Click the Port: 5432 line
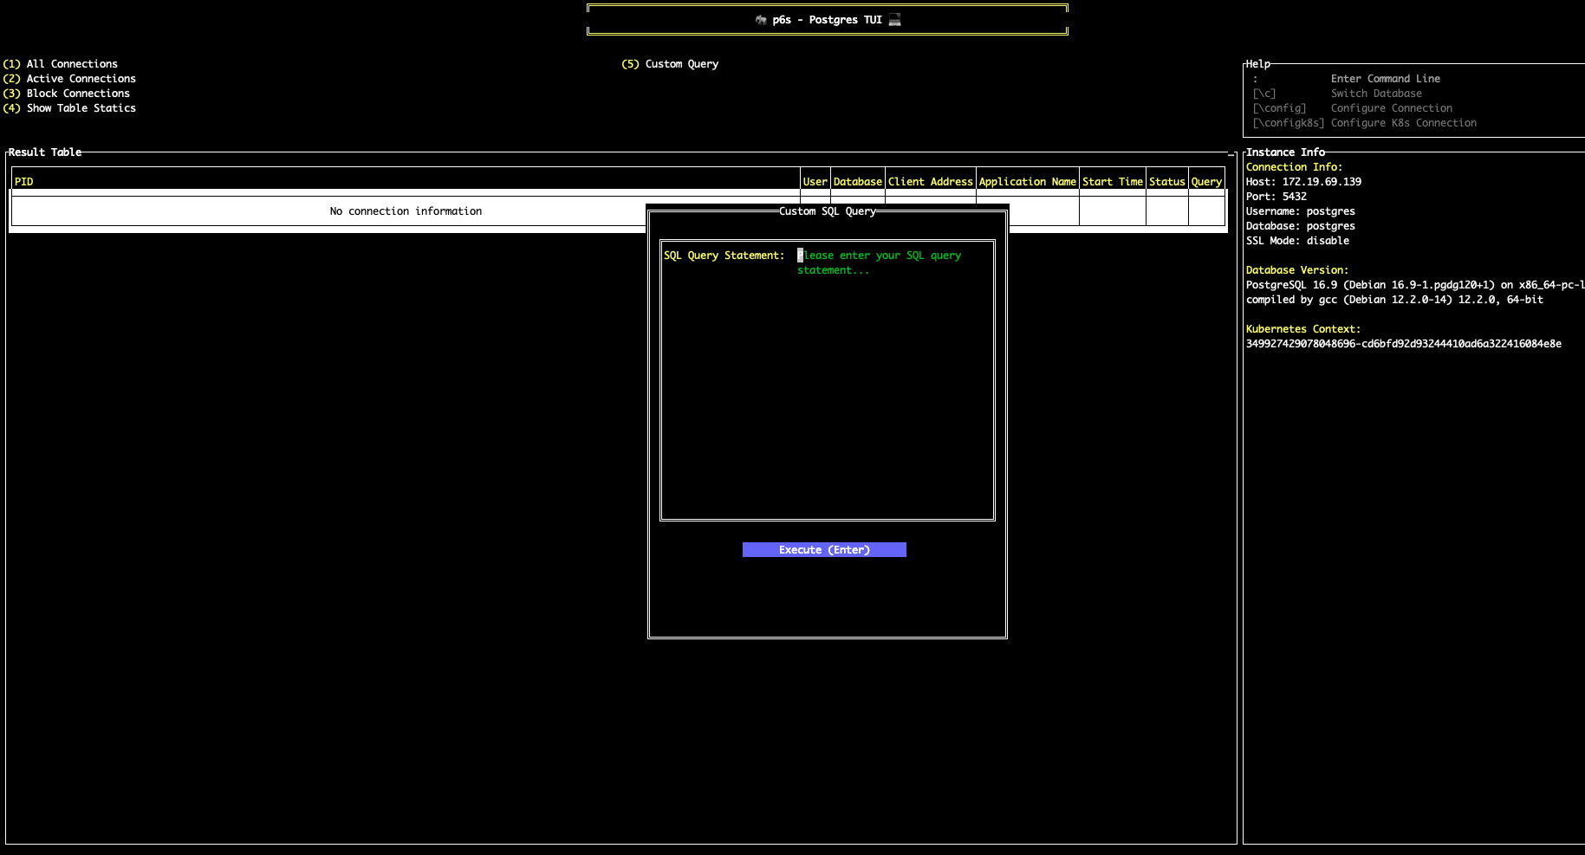Viewport: 1585px width, 855px height. tap(1276, 197)
